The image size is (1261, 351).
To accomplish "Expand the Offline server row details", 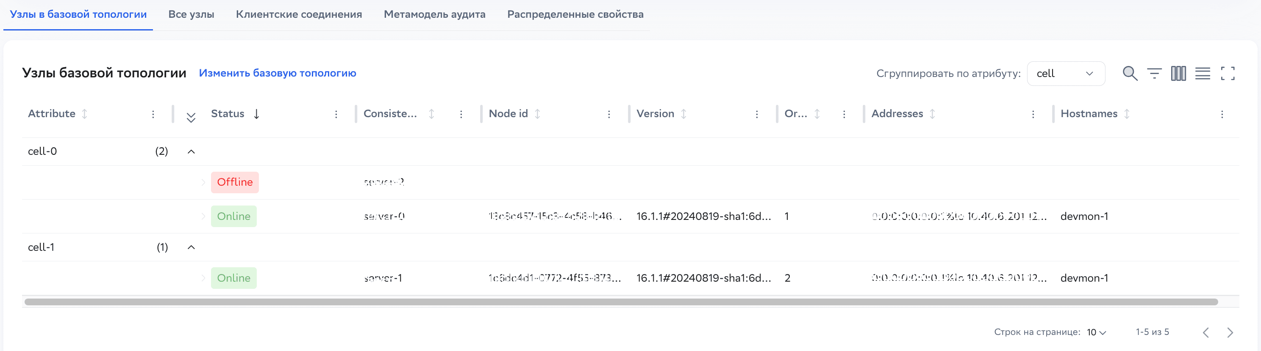I will [x=203, y=182].
